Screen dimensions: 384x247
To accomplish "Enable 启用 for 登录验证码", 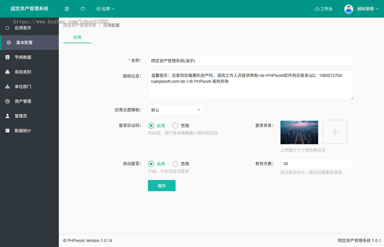I will [151, 126].
